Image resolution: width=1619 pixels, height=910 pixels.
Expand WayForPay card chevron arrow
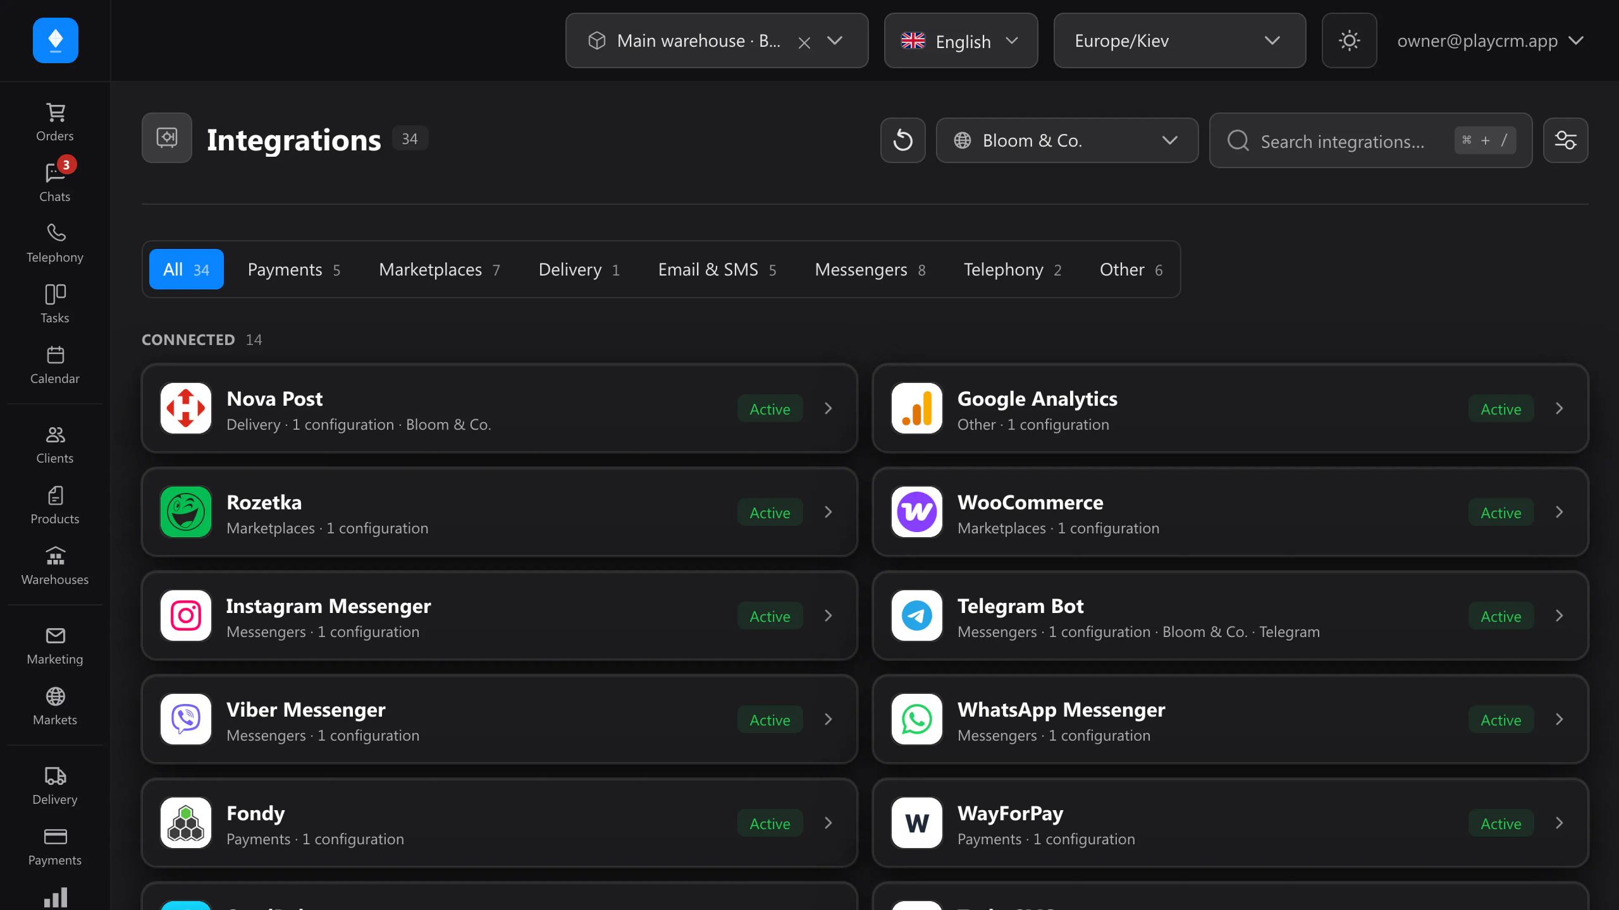[1559, 823]
